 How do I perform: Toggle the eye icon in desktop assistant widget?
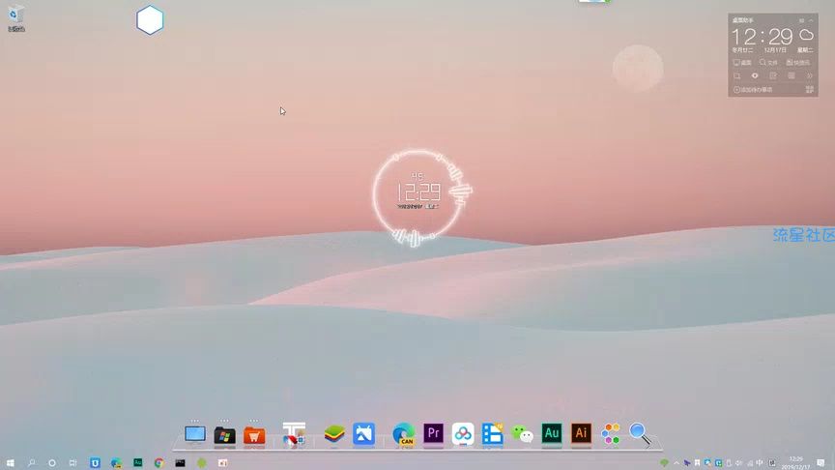755,75
